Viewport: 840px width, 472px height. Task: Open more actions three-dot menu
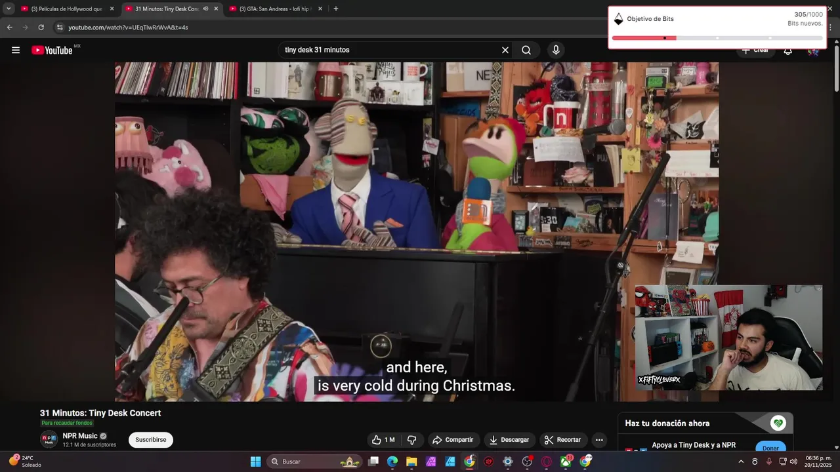pos(599,440)
